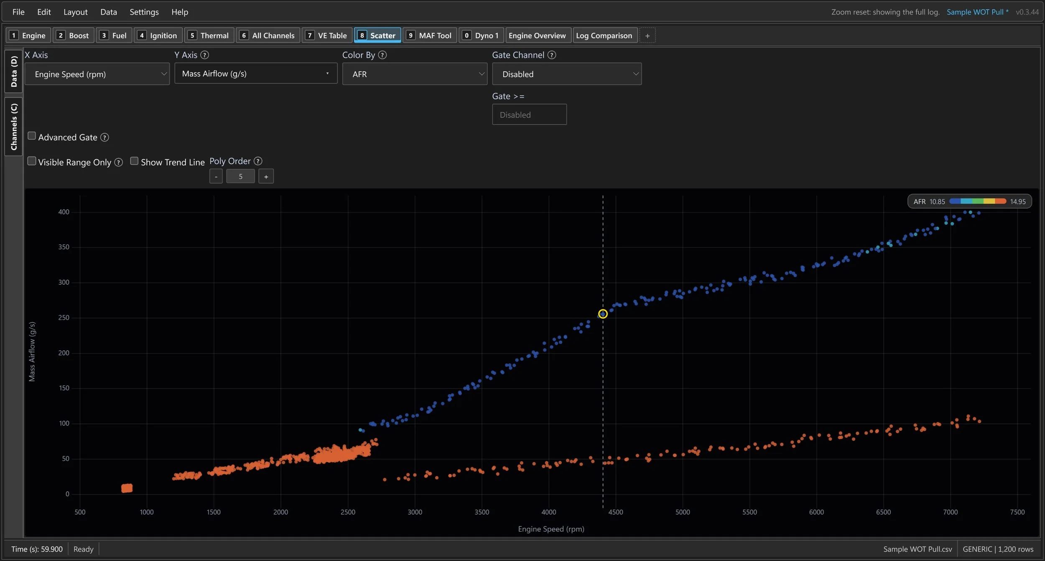Click the yellow highlighted cursor point on plot
This screenshot has width=1045, height=561.
click(x=602, y=314)
